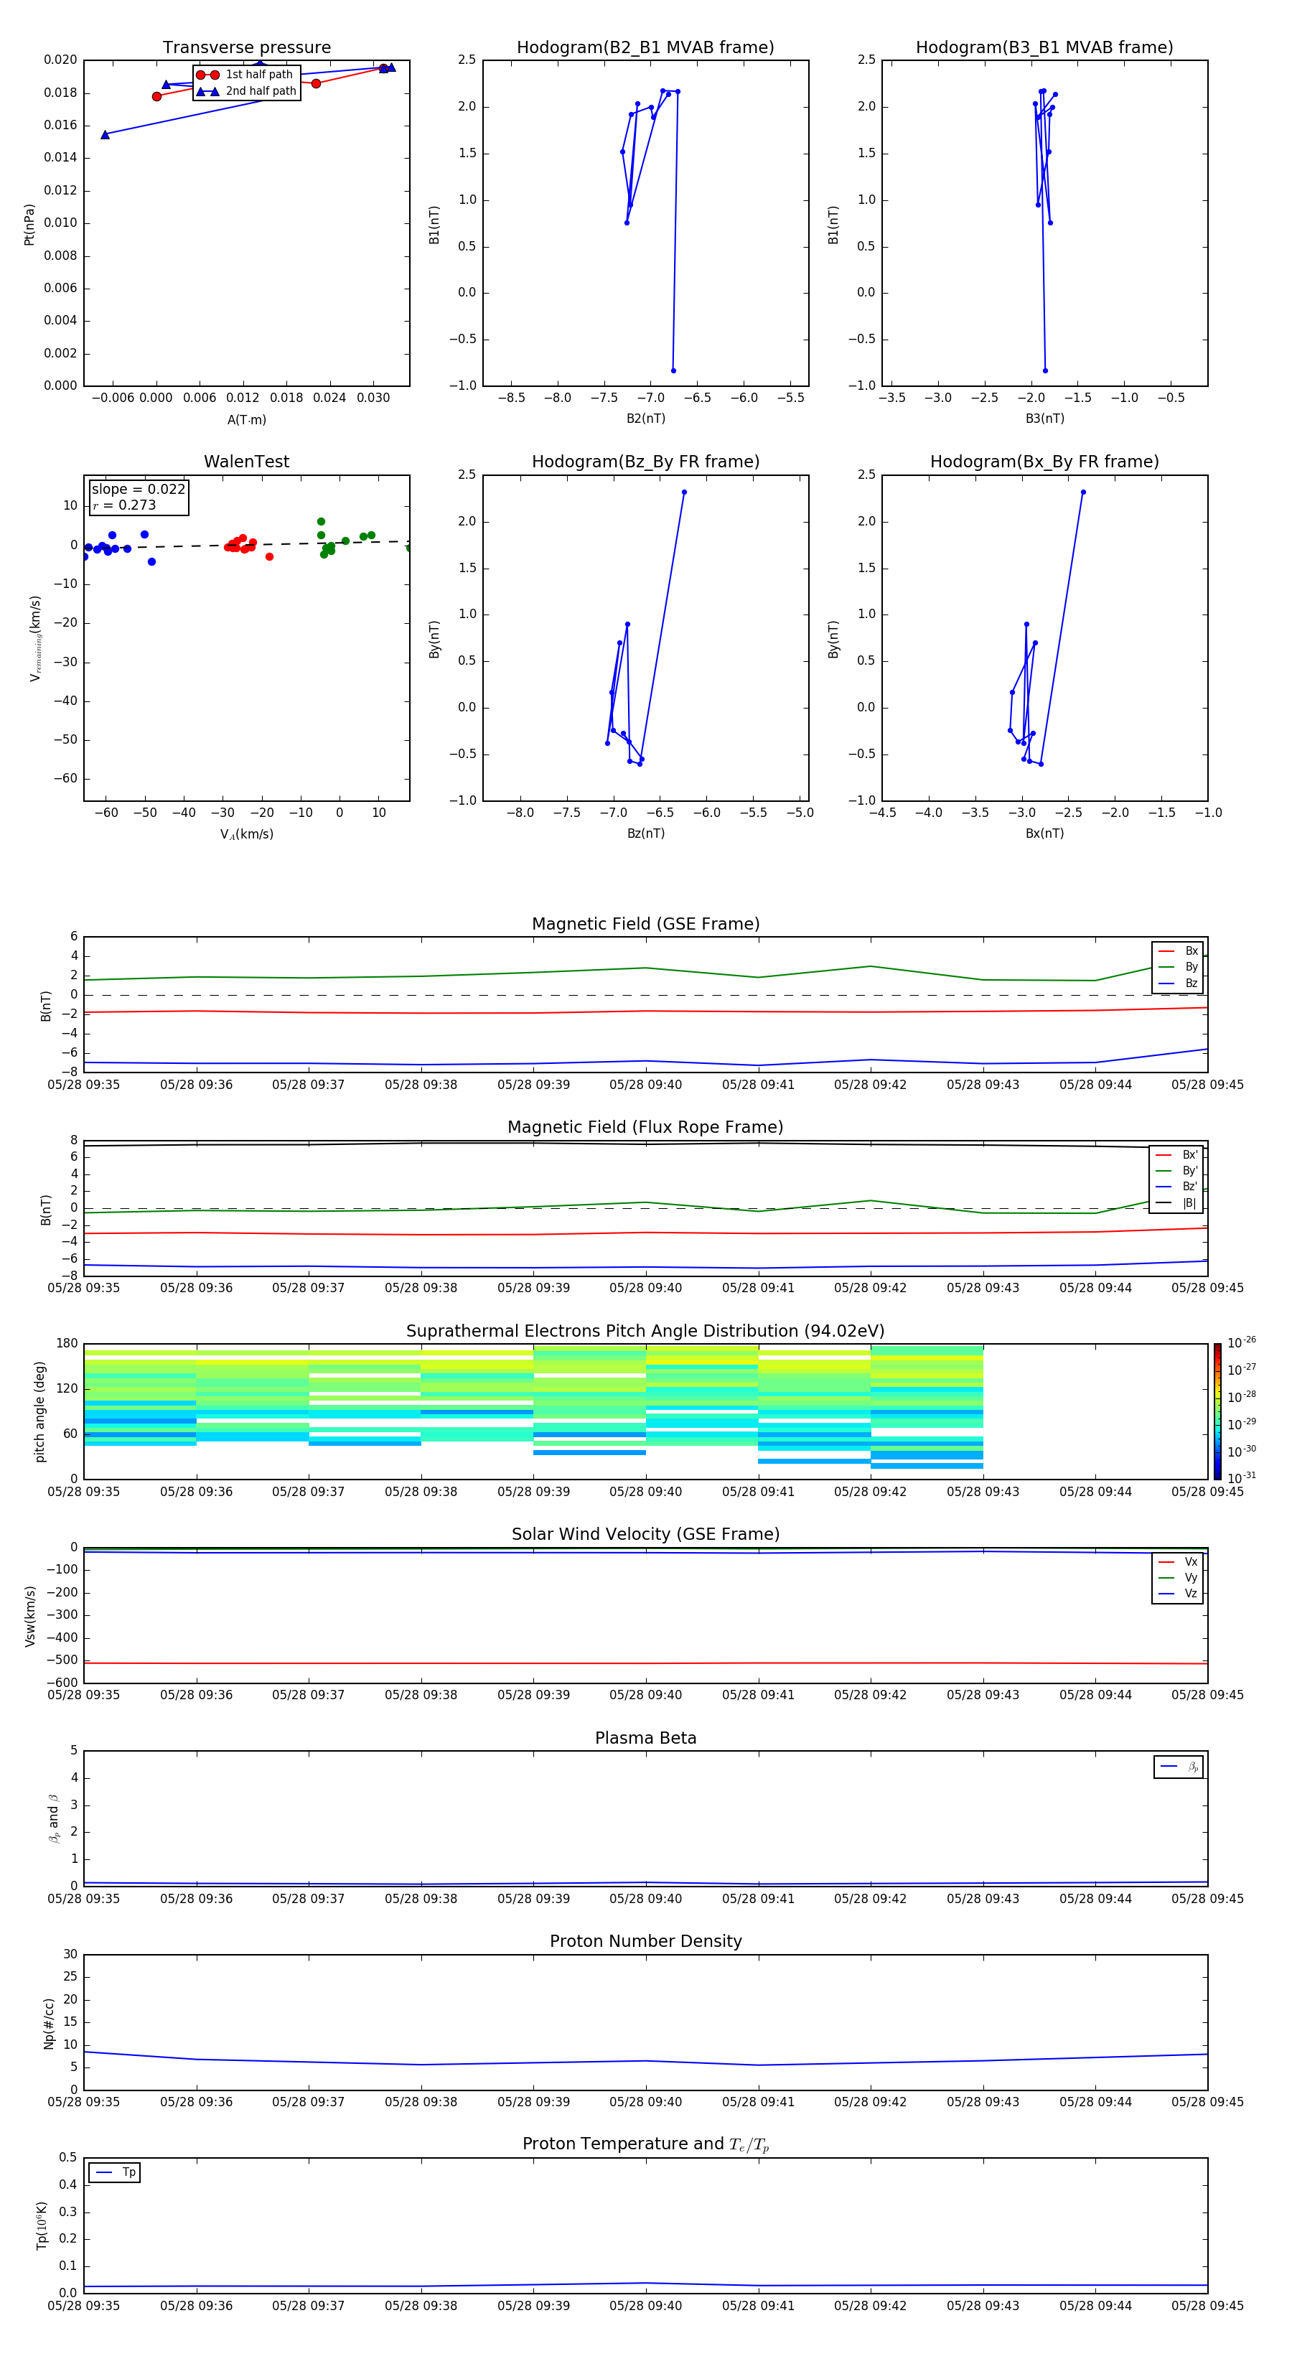Click the "Proton Number Density" title
This screenshot has width=1292, height=2369.
click(645, 1941)
